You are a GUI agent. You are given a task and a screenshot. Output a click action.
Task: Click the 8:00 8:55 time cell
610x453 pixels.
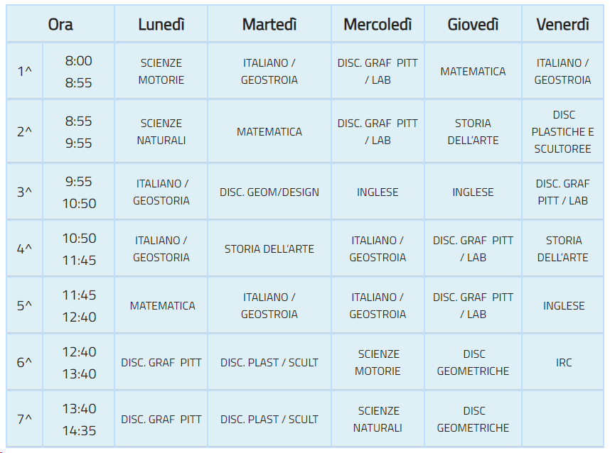coord(79,71)
